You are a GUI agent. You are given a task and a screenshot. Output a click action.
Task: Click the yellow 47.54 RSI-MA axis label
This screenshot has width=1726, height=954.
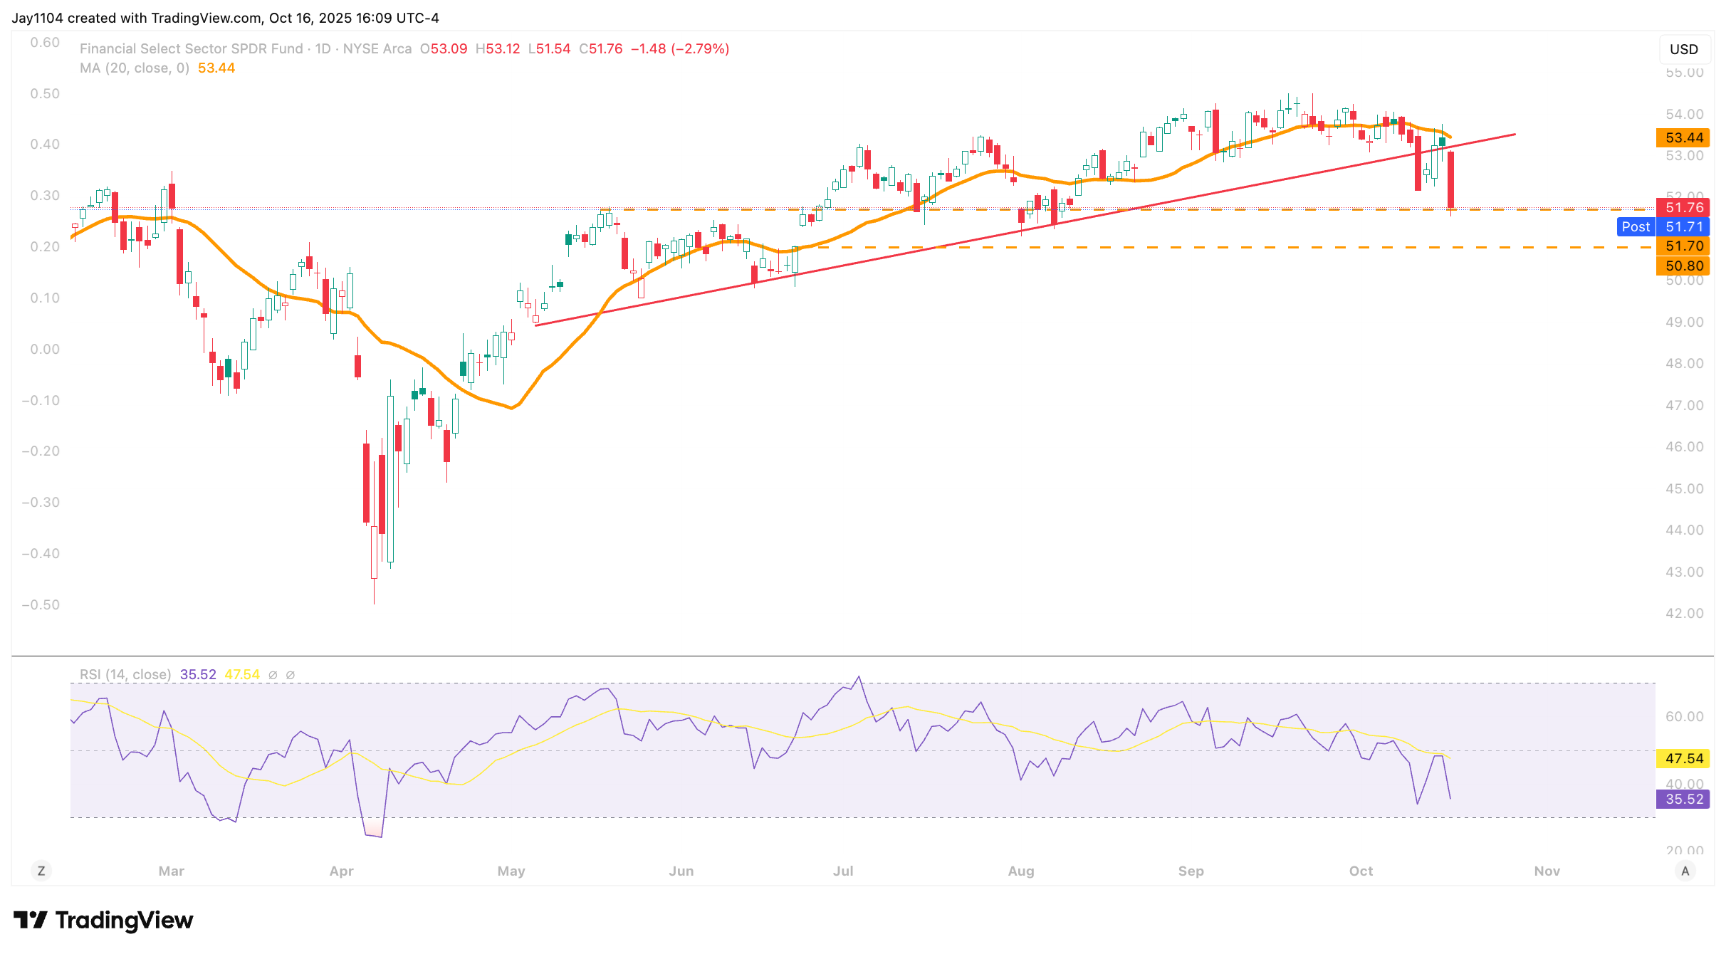coord(1683,758)
